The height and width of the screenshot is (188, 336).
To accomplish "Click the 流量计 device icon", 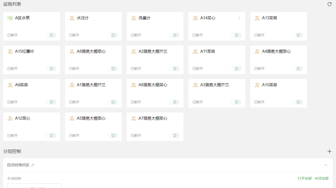I will click(134, 18).
